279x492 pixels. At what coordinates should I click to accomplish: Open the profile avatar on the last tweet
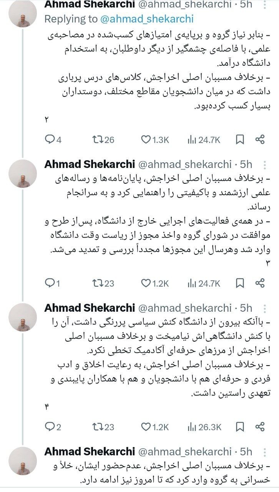pos(23,460)
